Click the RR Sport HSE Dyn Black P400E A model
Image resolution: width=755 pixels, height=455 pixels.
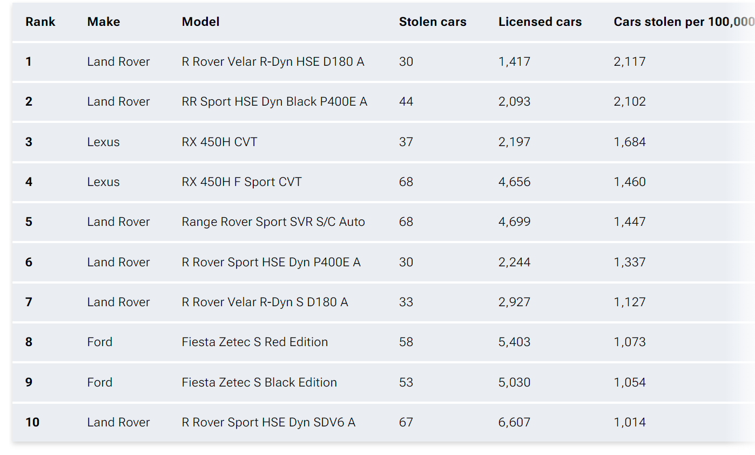pos(274,102)
